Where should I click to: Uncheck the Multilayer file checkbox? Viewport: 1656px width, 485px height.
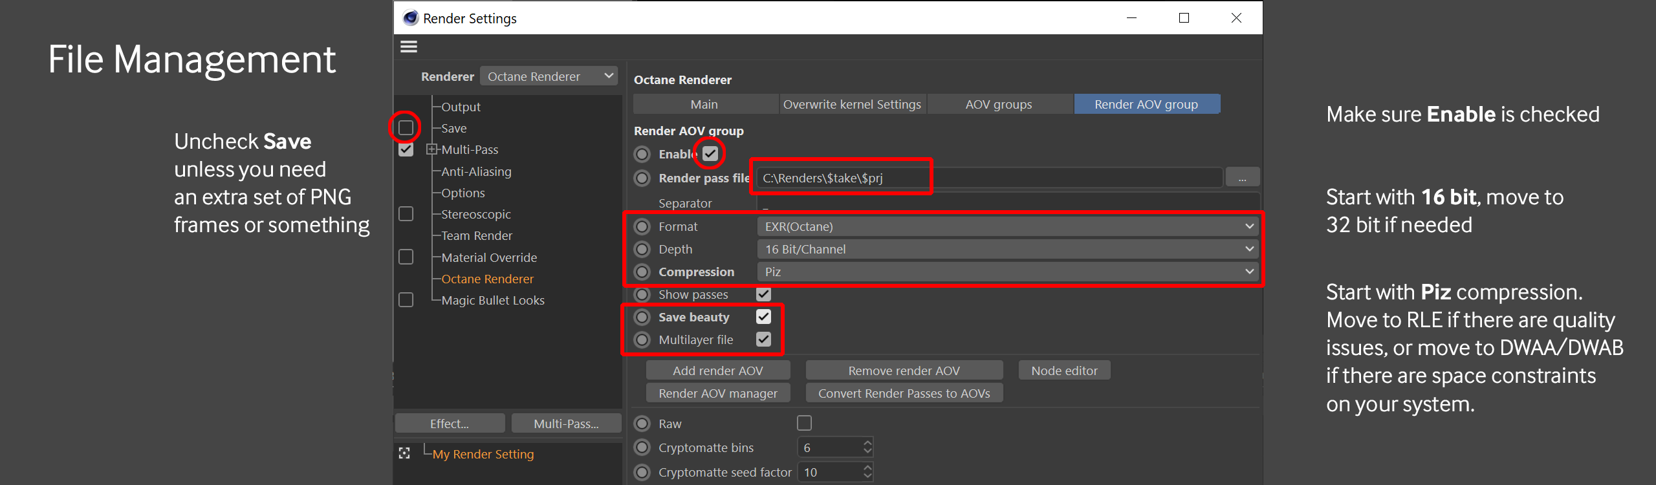tap(763, 339)
